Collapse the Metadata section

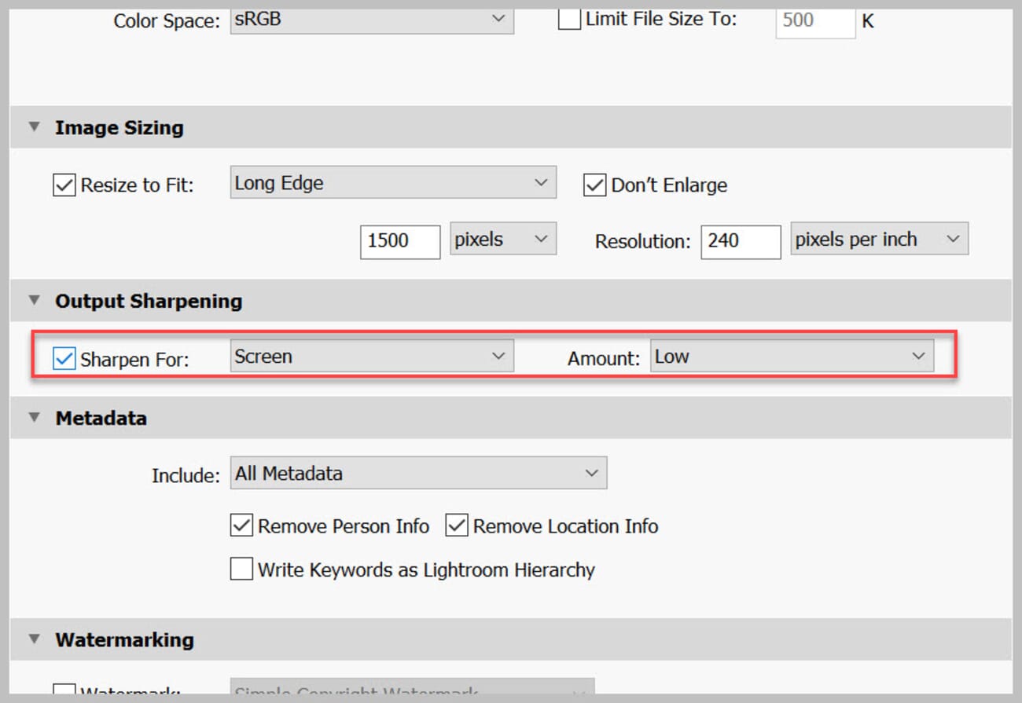[33, 417]
